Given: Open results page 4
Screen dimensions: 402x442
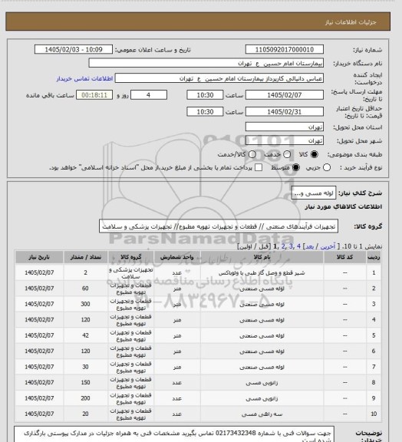Looking at the screenshot, I should click(x=298, y=246).
